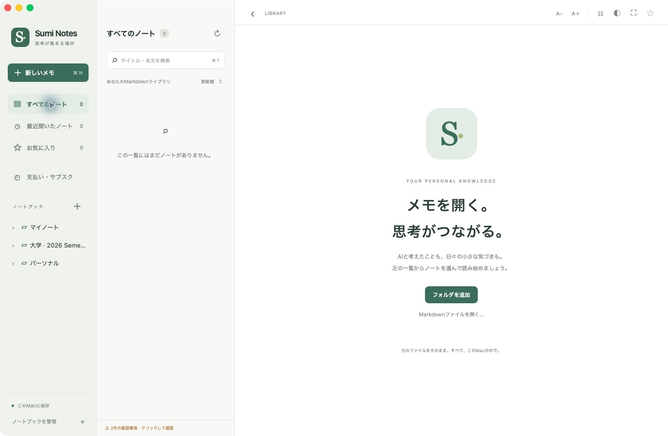Open ノートブックを管理
Viewport: 668px width, 436px height.
tap(34, 421)
